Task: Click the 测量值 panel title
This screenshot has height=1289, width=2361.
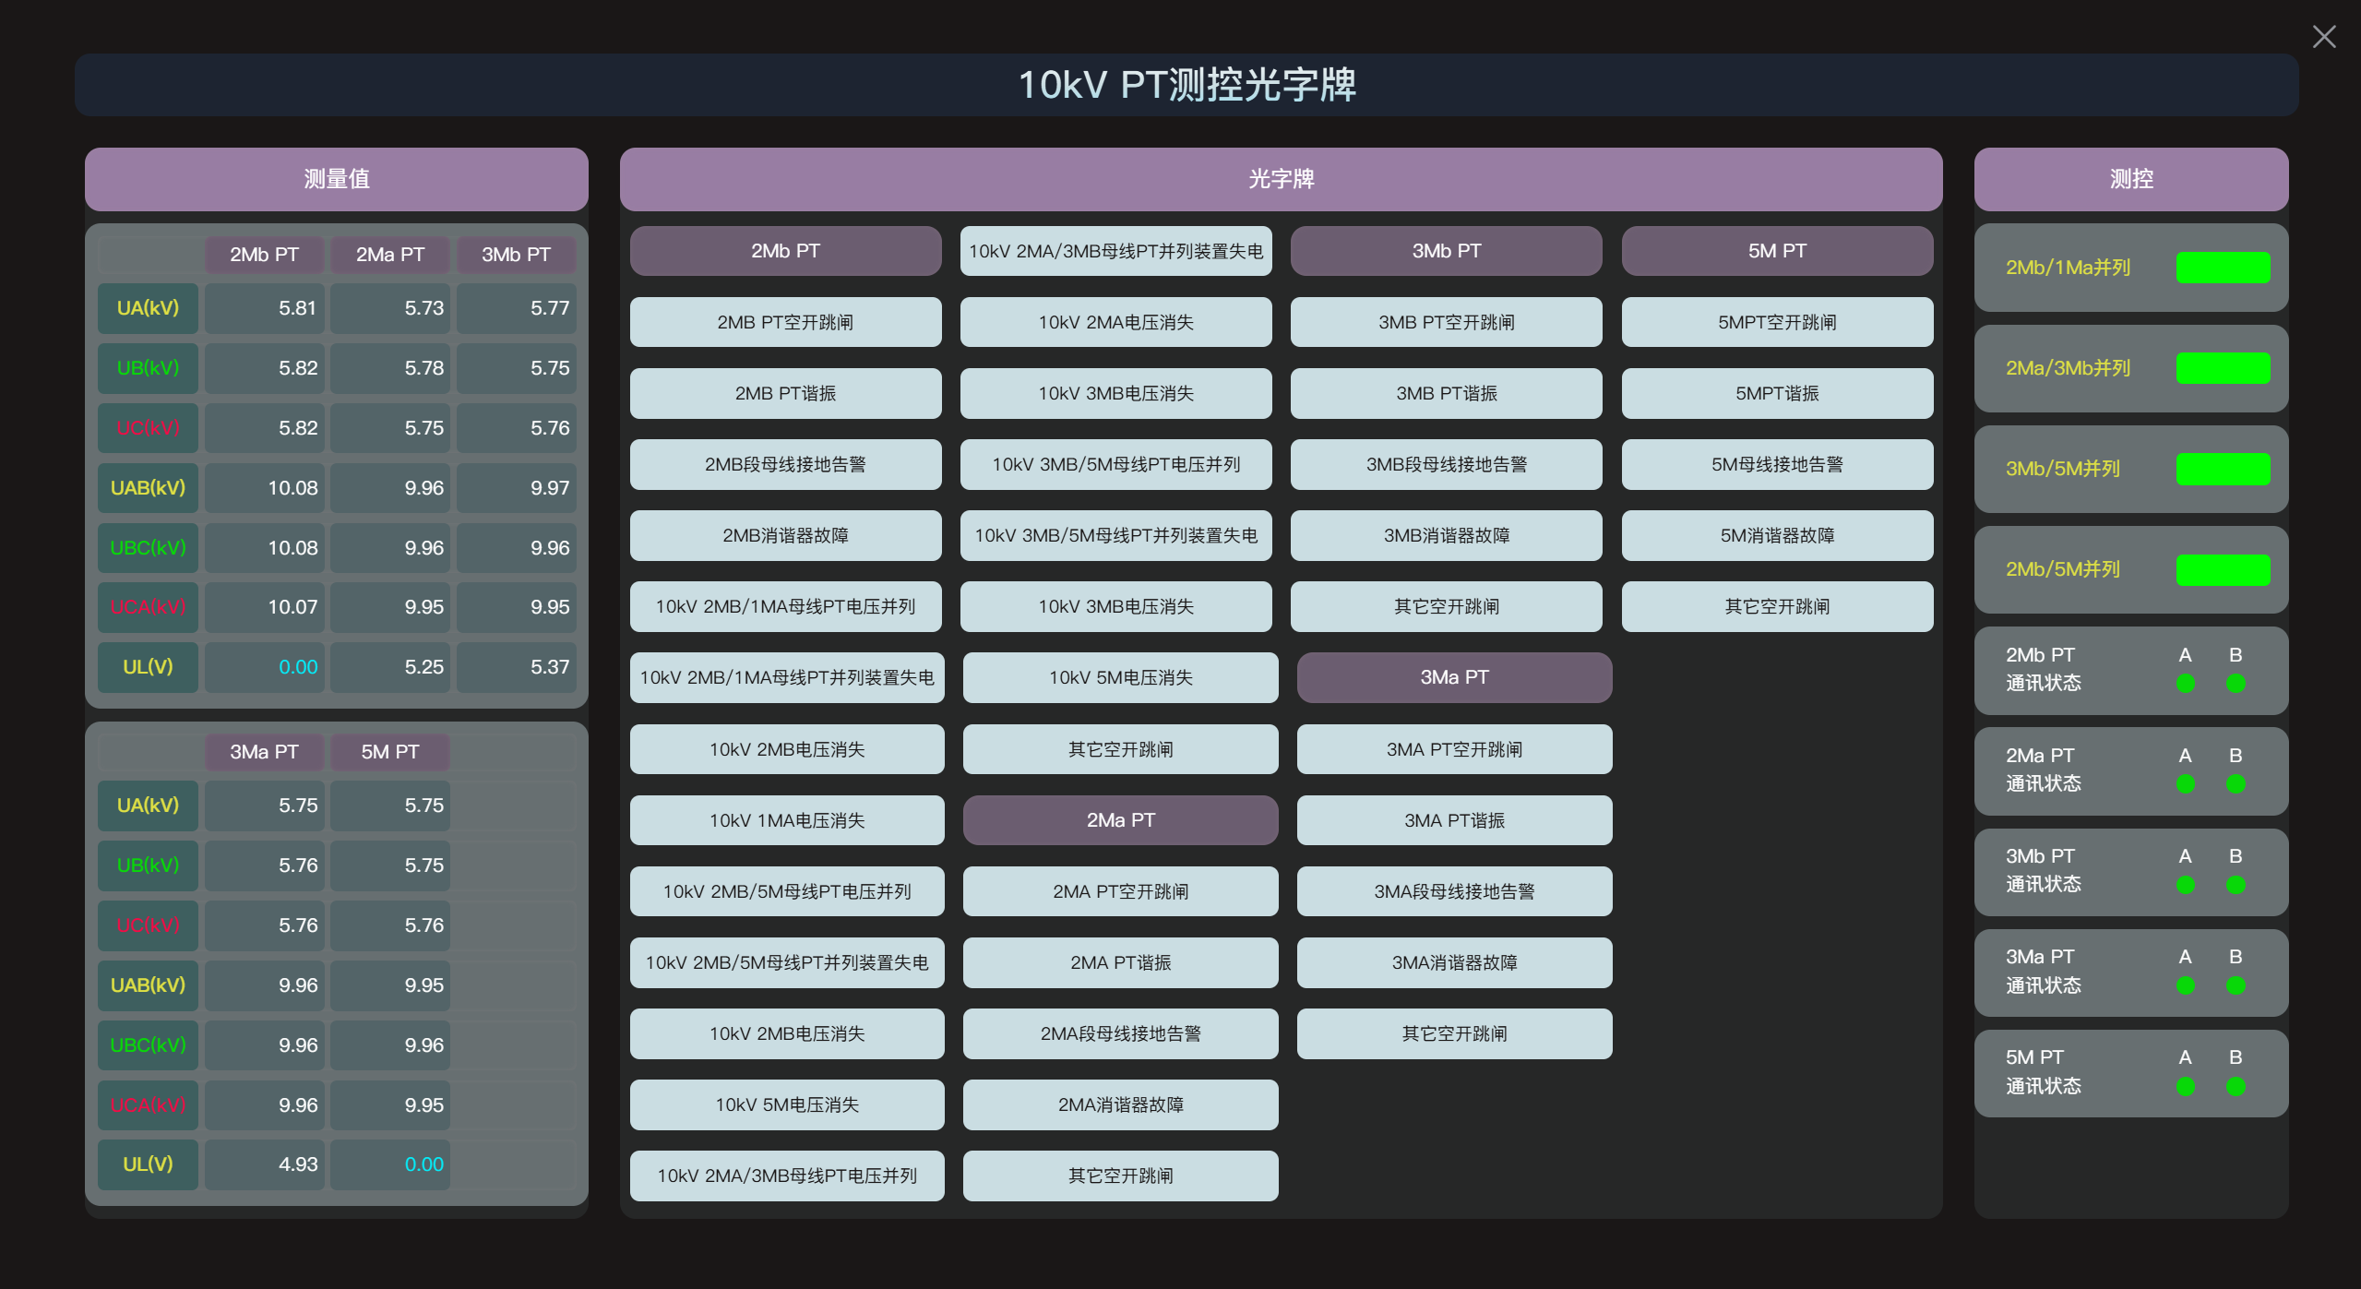Action: (336, 179)
